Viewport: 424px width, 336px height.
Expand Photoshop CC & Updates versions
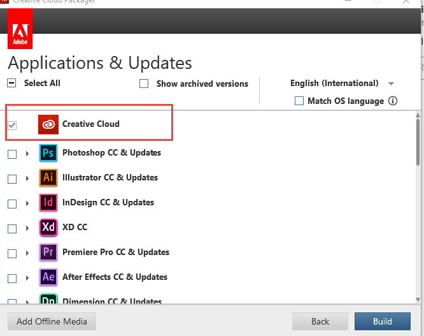tap(27, 154)
